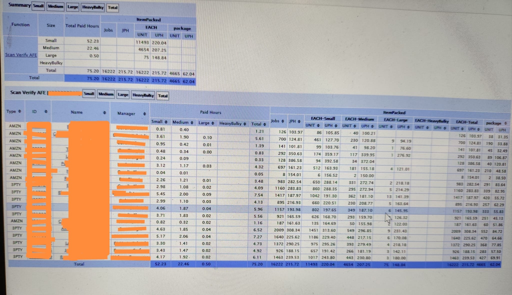Select Large tab in Summary section
Screen dimensions: 512x295
[72, 7]
